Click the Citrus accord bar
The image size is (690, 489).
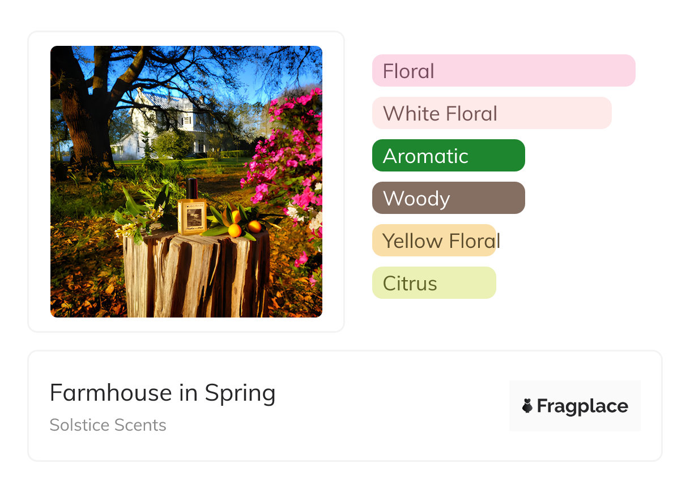click(x=434, y=283)
